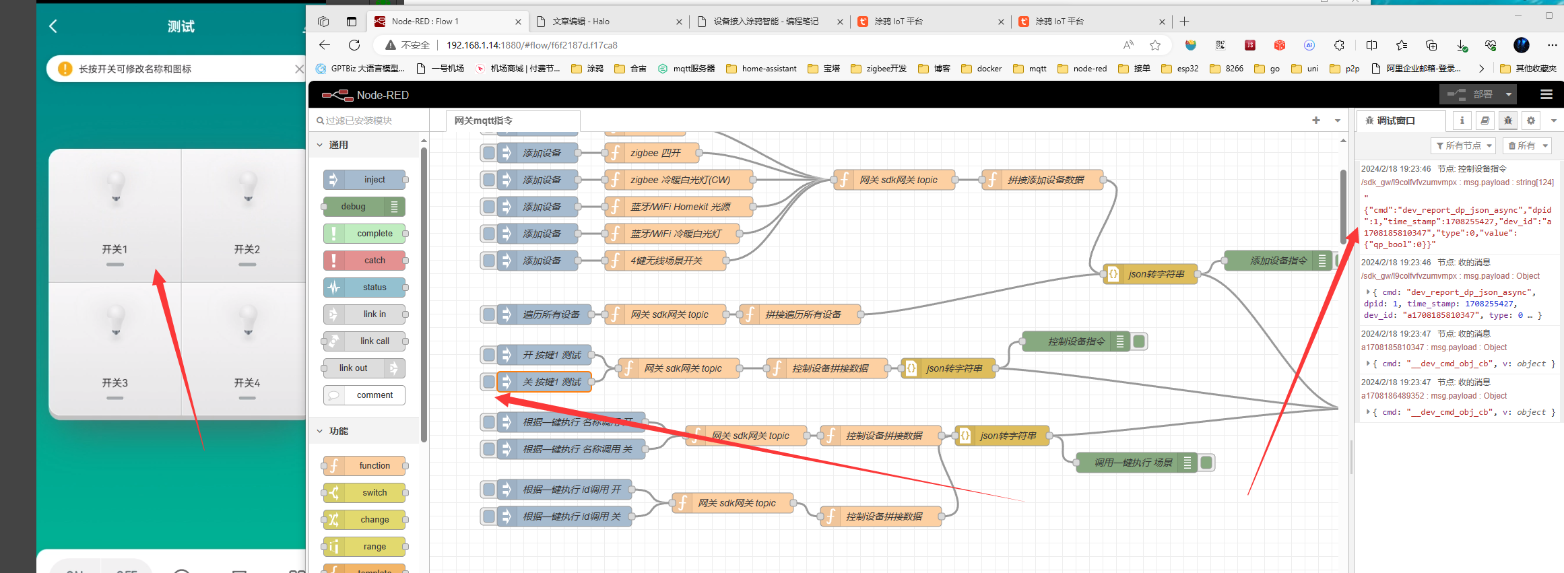Select the status node in palette
Viewport: 1564px width, 573px height.
coord(364,288)
